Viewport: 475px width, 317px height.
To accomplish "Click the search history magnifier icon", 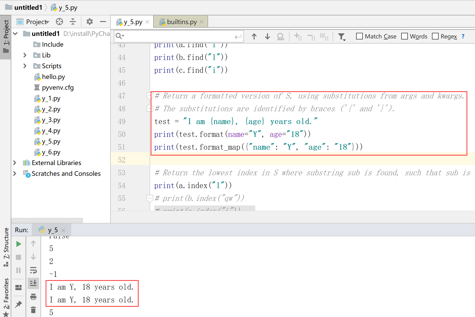I will [120, 36].
